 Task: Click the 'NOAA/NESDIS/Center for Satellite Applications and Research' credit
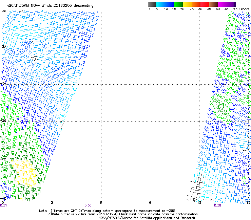[x=147, y=218]
